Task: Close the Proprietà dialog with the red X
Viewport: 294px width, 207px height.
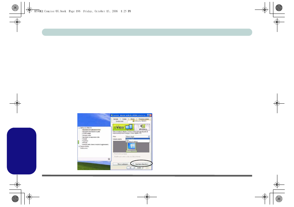Action: coord(150,115)
